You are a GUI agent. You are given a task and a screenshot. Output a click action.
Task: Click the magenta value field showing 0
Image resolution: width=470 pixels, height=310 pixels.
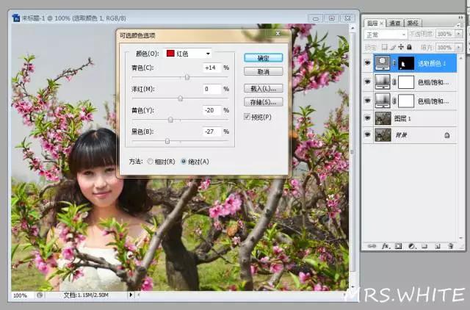pyautogui.click(x=212, y=89)
